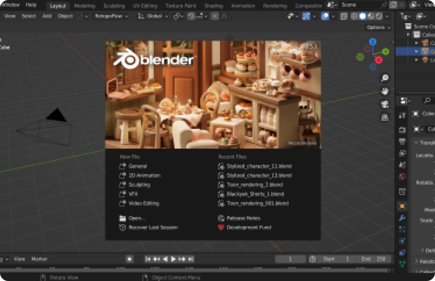Open the Modifiers wrench tab icon
The height and width of the screenshot is (281, 435).
(x=402, y=217)
